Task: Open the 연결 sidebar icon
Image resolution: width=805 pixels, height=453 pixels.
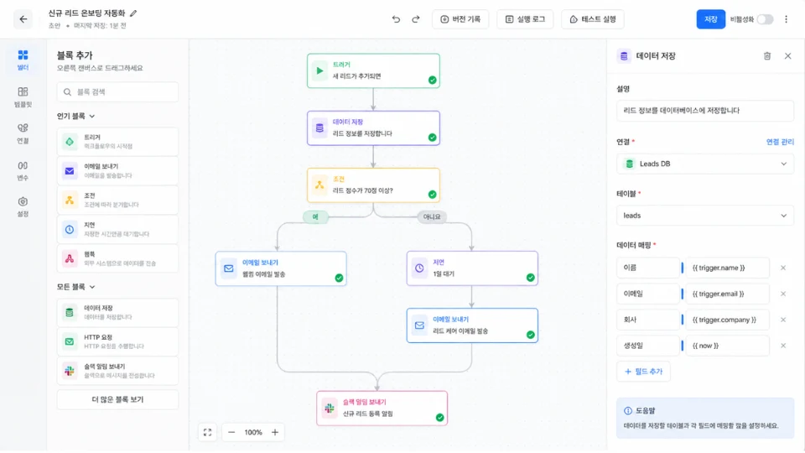Action: pos(23,133)
